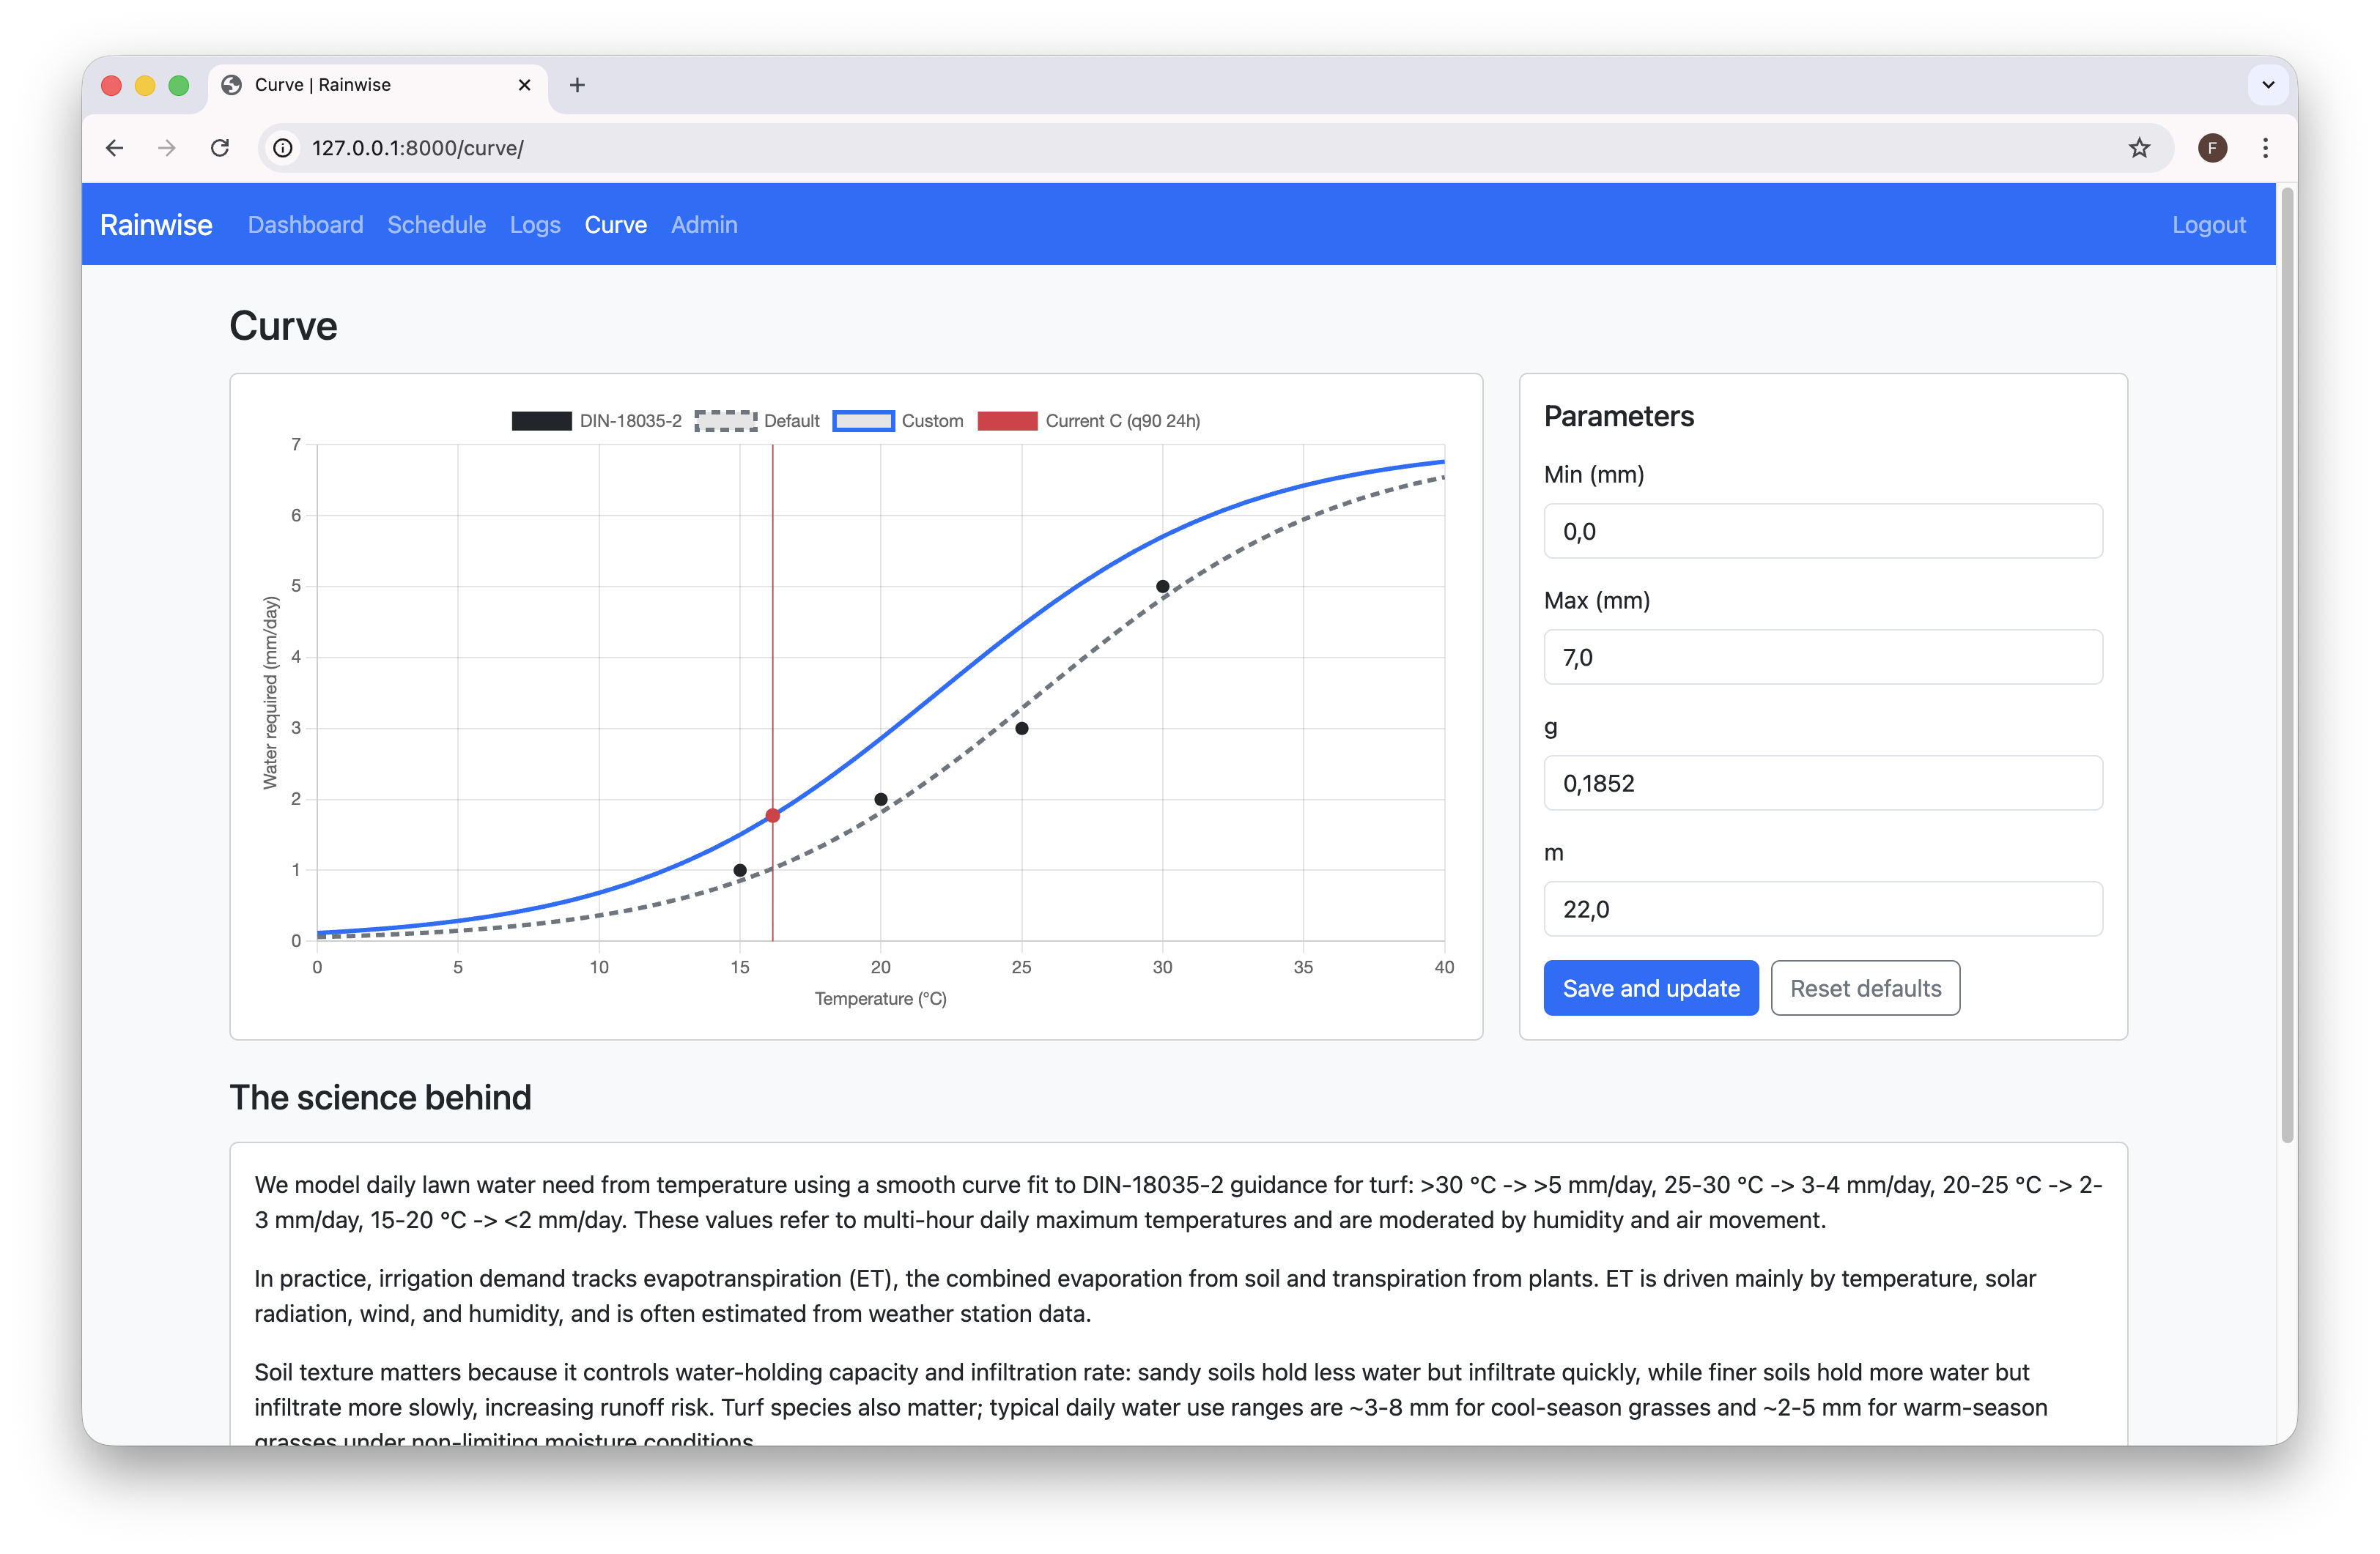Open the user profile avatar F
This screenshot has width=2380, height=1554.
[x=2212, y=148]
